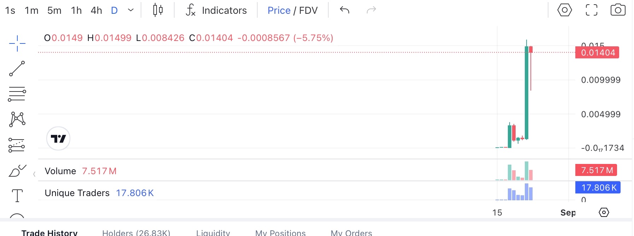
Task: Select the crosshair cursor tool
Action: (17, 43)
